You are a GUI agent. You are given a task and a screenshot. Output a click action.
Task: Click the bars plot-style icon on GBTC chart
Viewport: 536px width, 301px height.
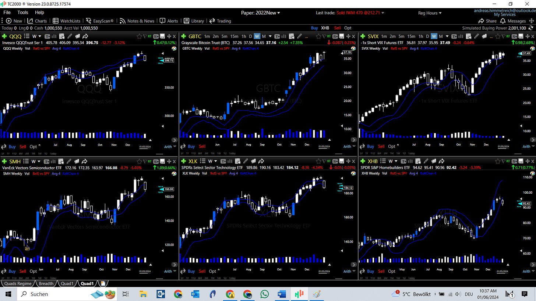(x=284, y=36)
